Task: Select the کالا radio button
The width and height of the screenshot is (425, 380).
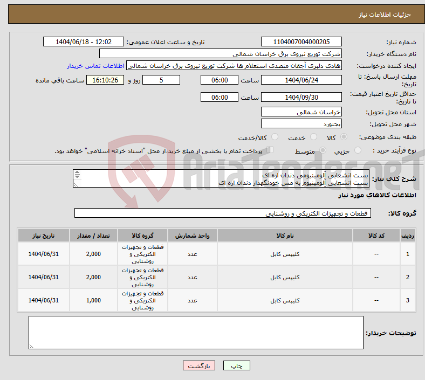Action: point(344,137)
